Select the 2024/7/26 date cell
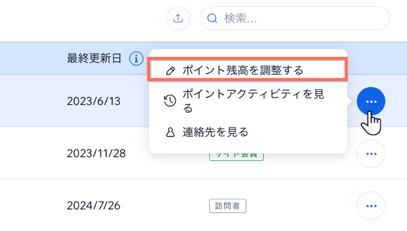The height and width of the screenshot is (231, 407). point(94,206)
